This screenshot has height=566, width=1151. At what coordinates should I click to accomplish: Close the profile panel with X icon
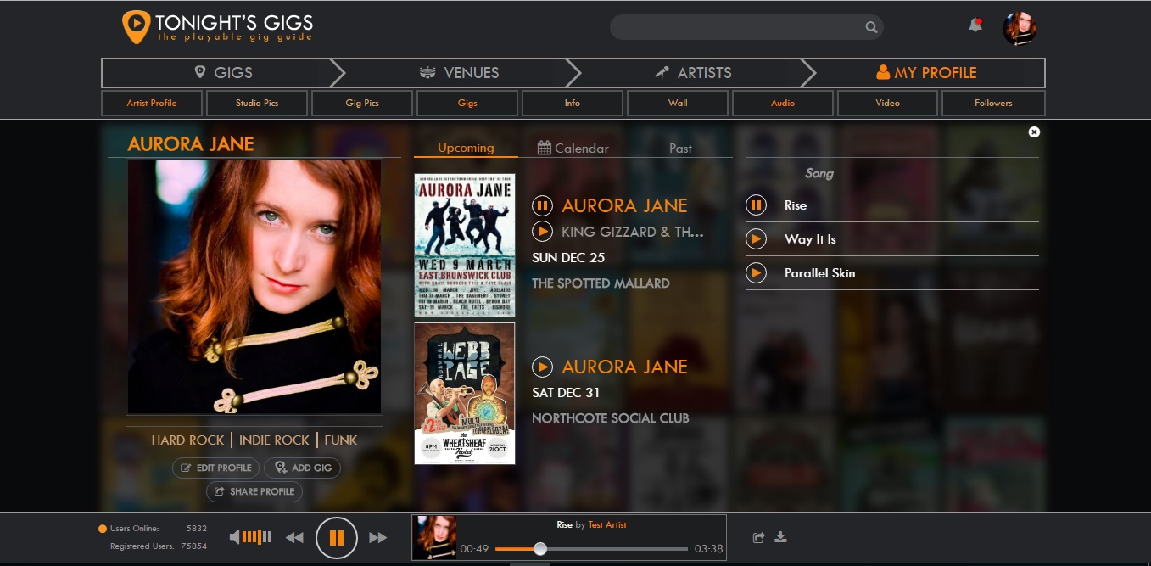[x=1034, y=132]
